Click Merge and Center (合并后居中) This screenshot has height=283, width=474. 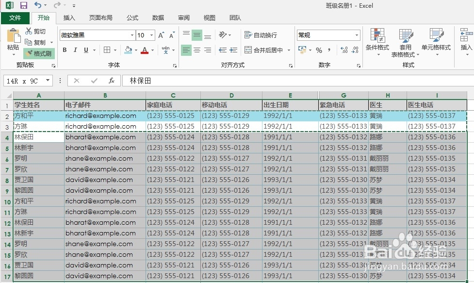click(x=263, y=50)
